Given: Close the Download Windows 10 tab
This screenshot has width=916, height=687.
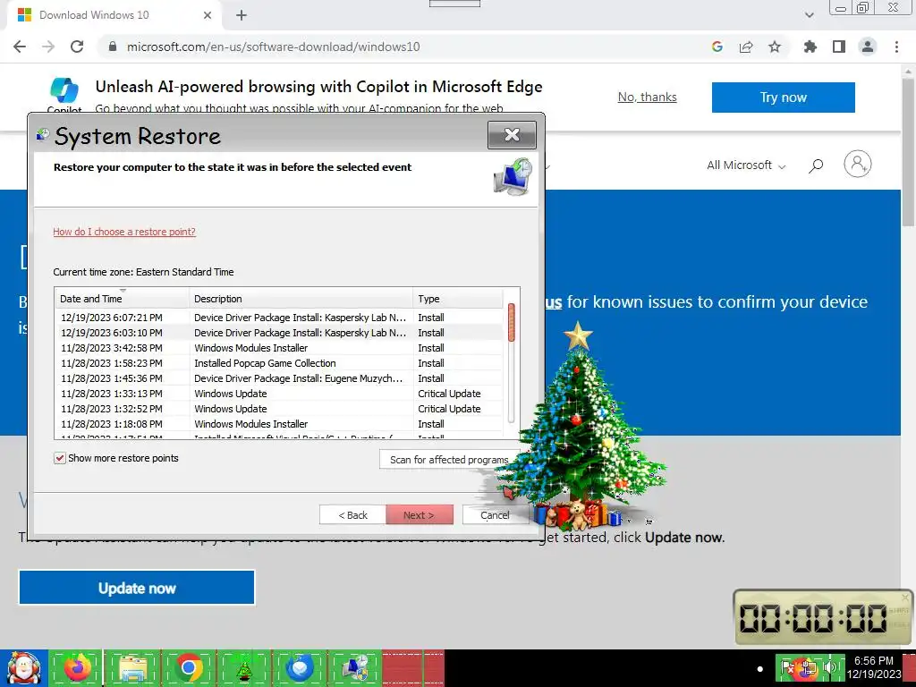Looking at the screenshot, I should pos(208,15).
